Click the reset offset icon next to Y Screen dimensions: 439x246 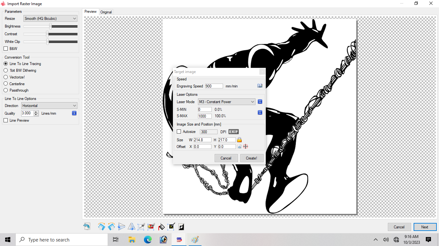pos(239,146)
